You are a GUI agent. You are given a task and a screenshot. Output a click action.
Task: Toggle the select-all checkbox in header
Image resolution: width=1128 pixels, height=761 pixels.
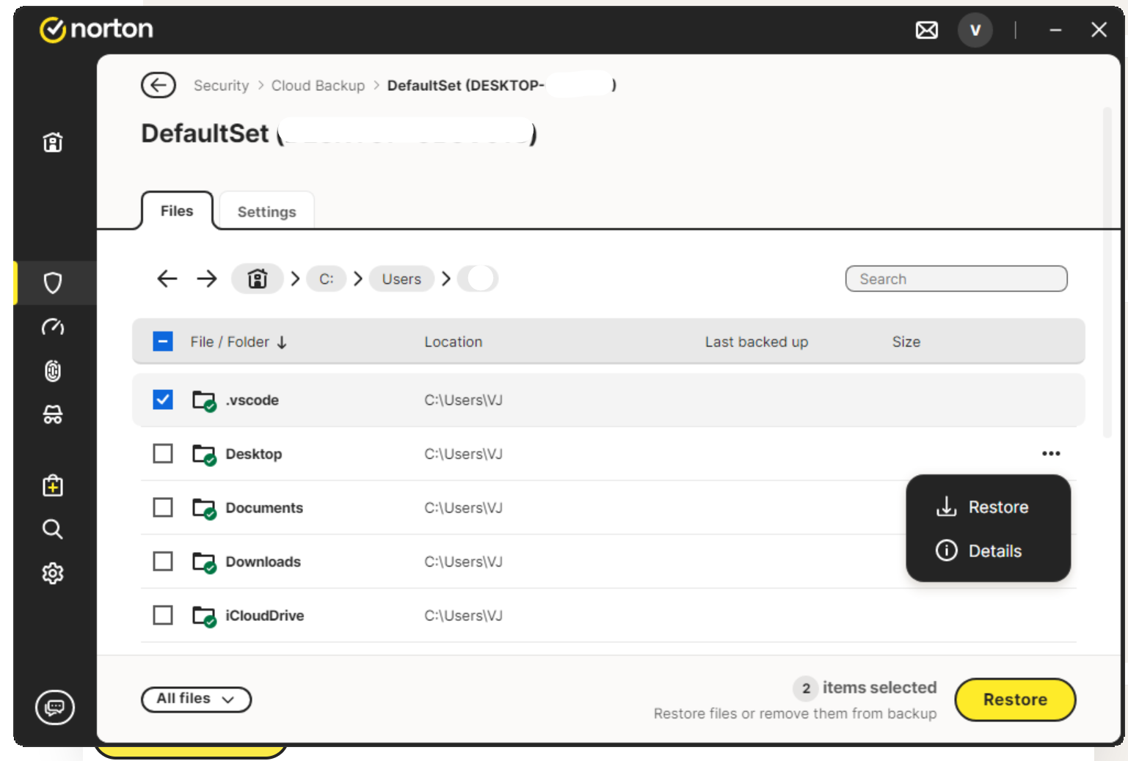163,342
